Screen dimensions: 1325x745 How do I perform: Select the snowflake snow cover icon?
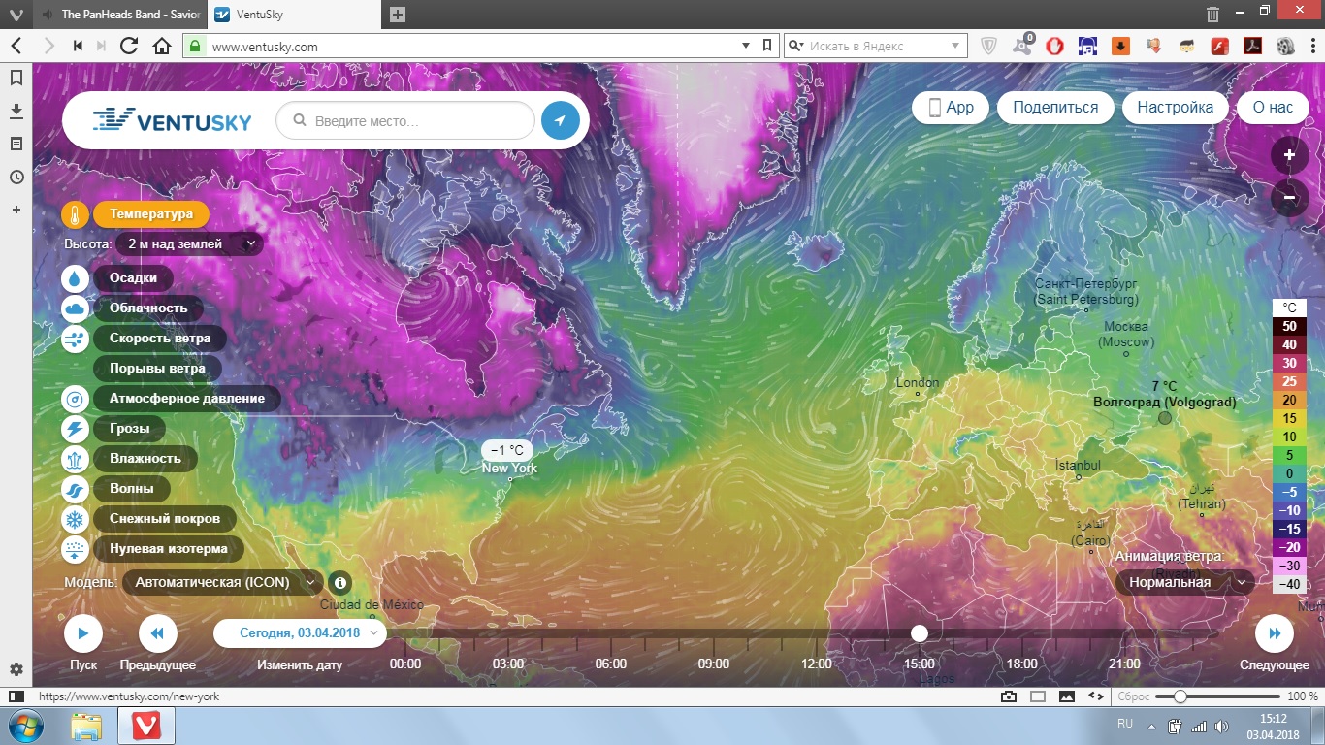coord(76,519)
